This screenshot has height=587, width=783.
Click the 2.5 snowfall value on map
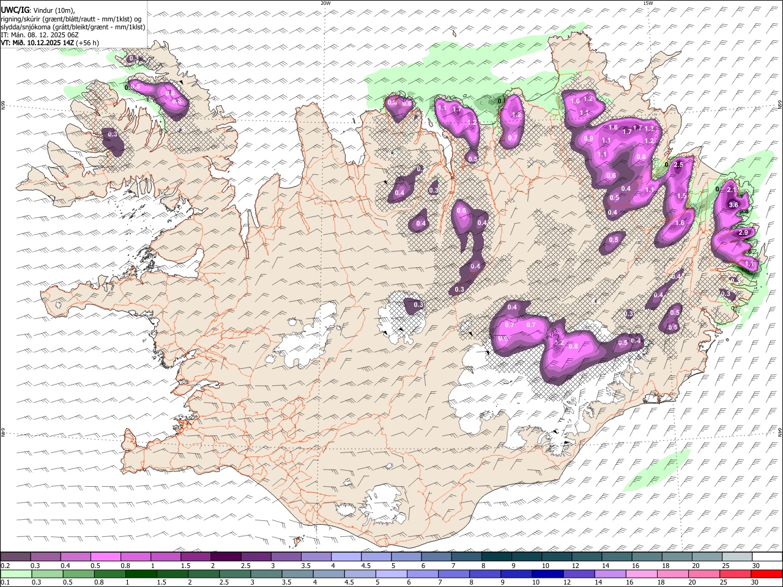678,165
